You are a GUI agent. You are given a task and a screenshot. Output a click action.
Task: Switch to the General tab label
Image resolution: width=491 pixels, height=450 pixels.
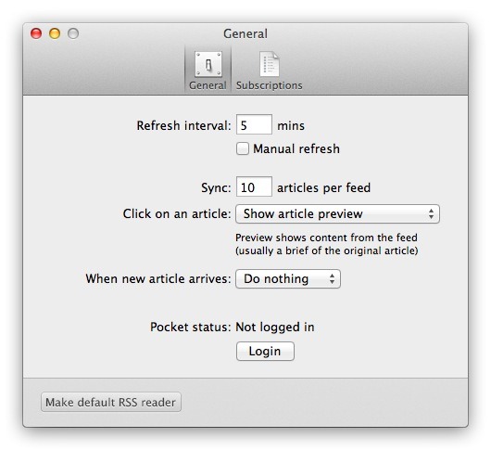click(208, 85)
